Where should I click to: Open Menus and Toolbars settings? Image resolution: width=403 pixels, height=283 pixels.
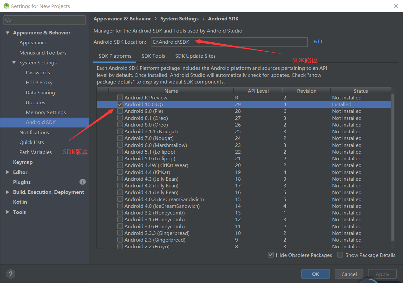(43, 53)
